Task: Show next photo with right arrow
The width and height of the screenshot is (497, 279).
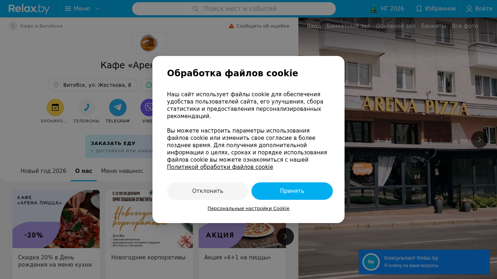Action: (x=480, y=139)
